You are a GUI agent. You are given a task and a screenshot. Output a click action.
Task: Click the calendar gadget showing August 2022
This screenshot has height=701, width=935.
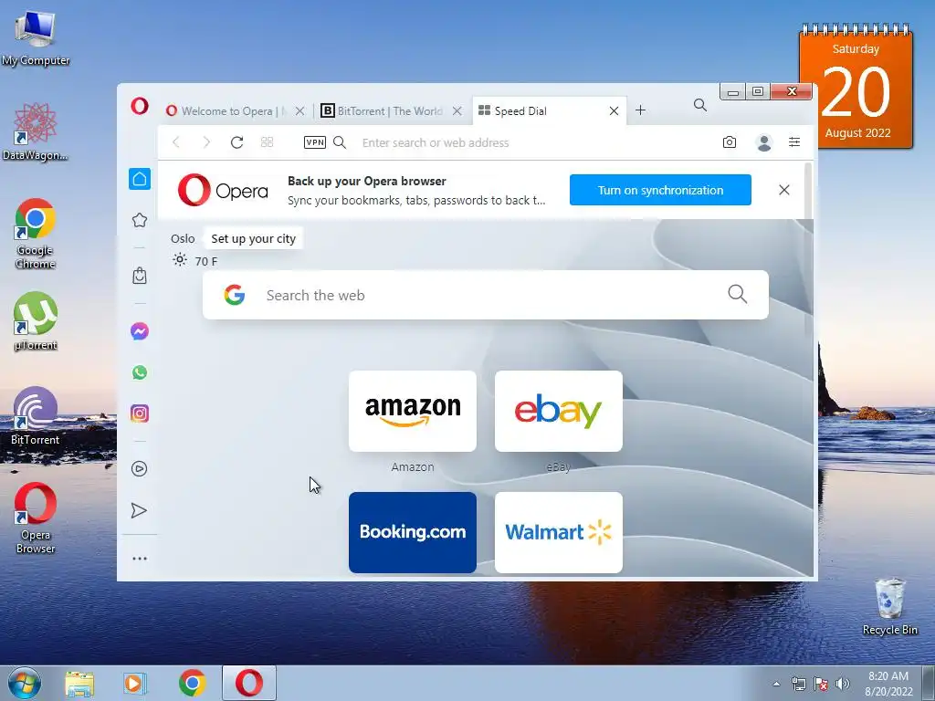856,87
